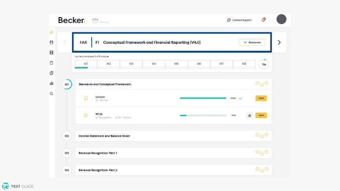Click the Contact Support link
Viewport: 340px width, 191px height.
tap(239, 20)
